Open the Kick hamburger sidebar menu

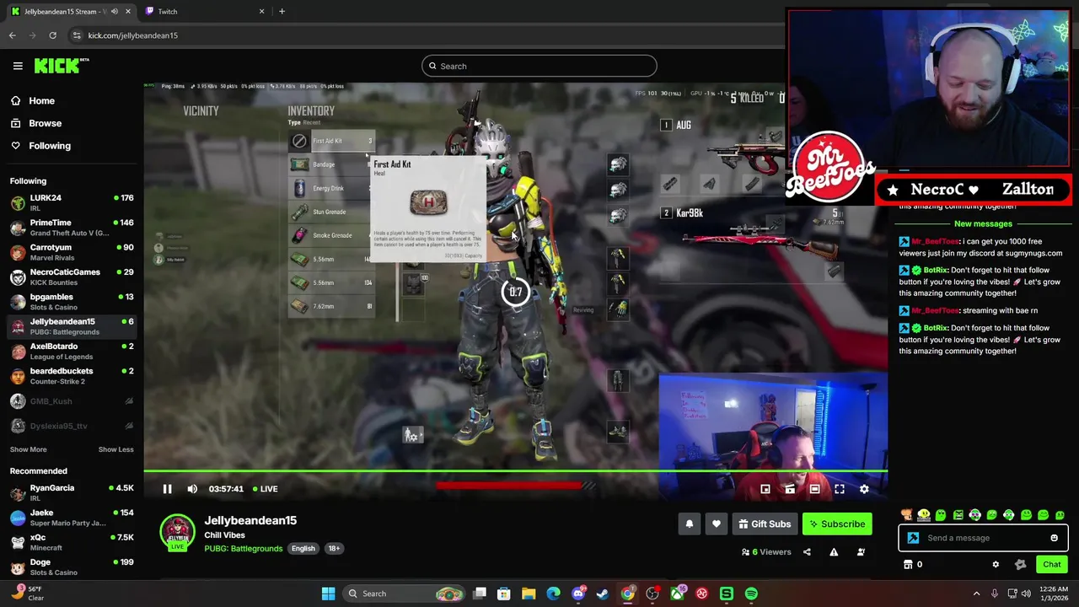pos(18,66)
